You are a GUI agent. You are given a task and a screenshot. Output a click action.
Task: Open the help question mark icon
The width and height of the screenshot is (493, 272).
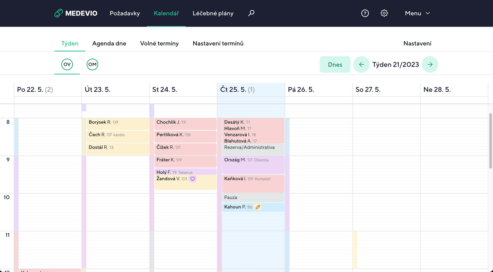pyautogui.click(x=365, y=13)
